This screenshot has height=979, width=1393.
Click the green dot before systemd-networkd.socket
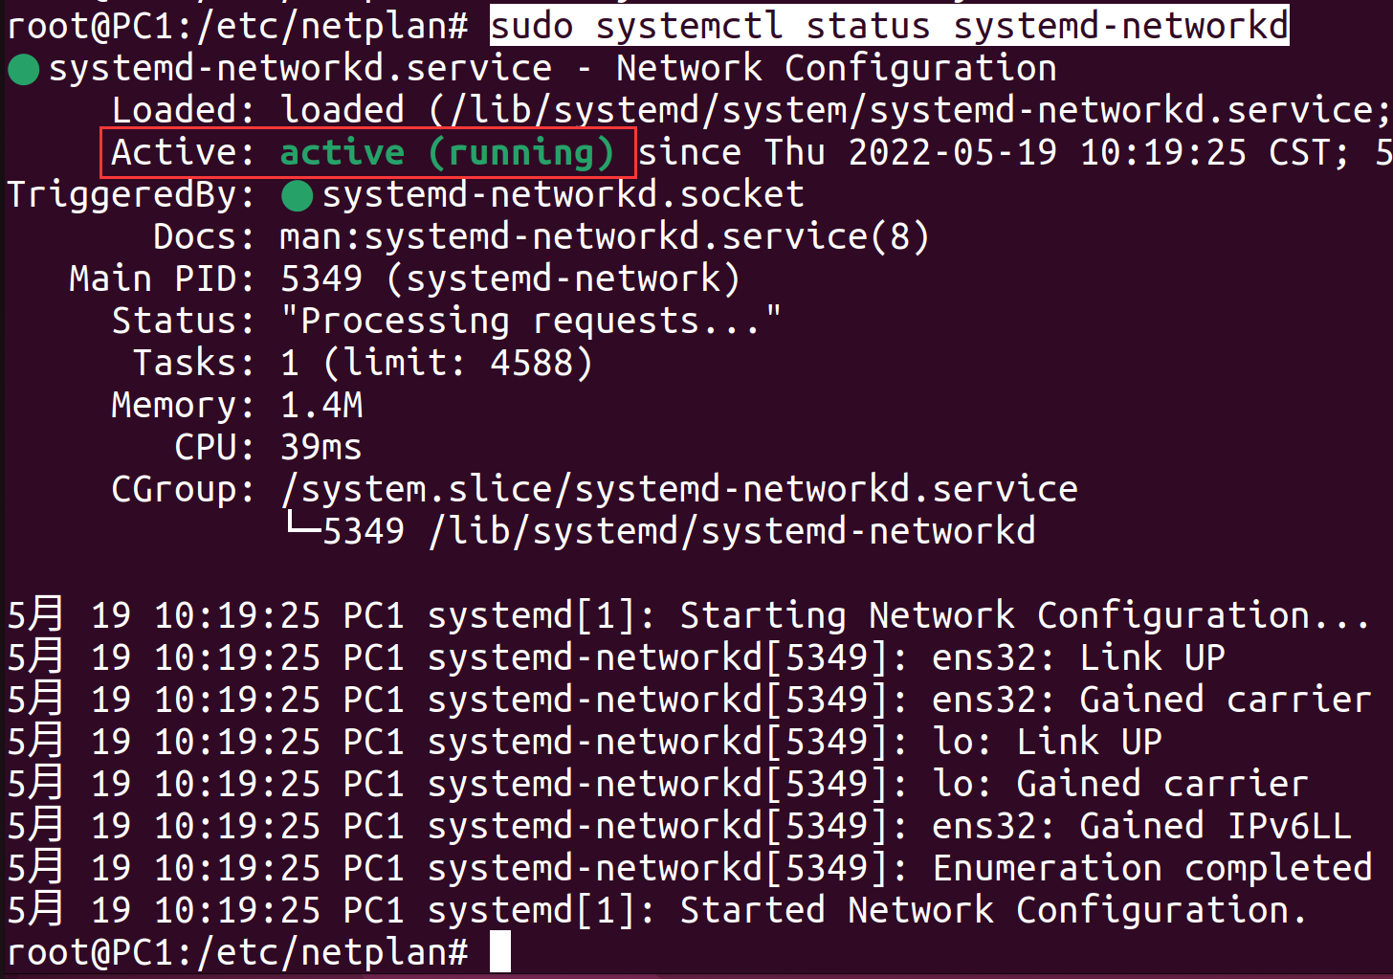[x=298, y=196]
